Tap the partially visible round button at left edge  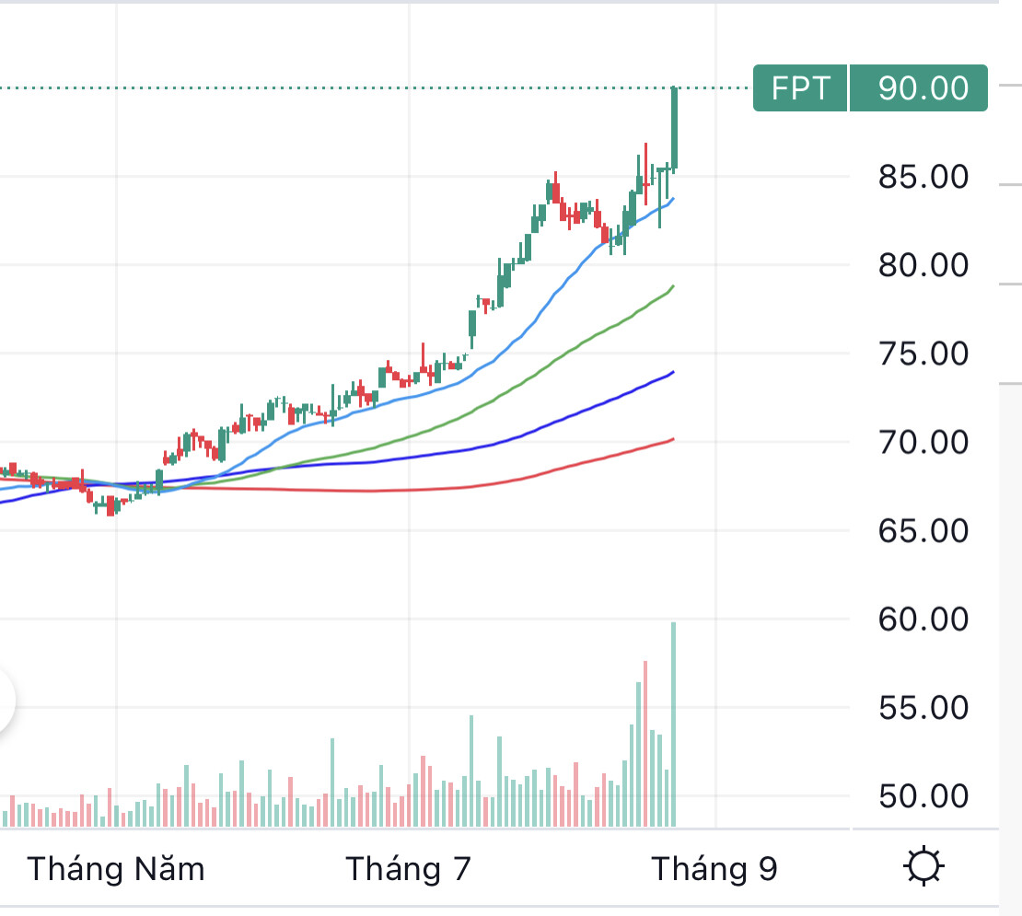pyautogui.click(x=6, y=701)
